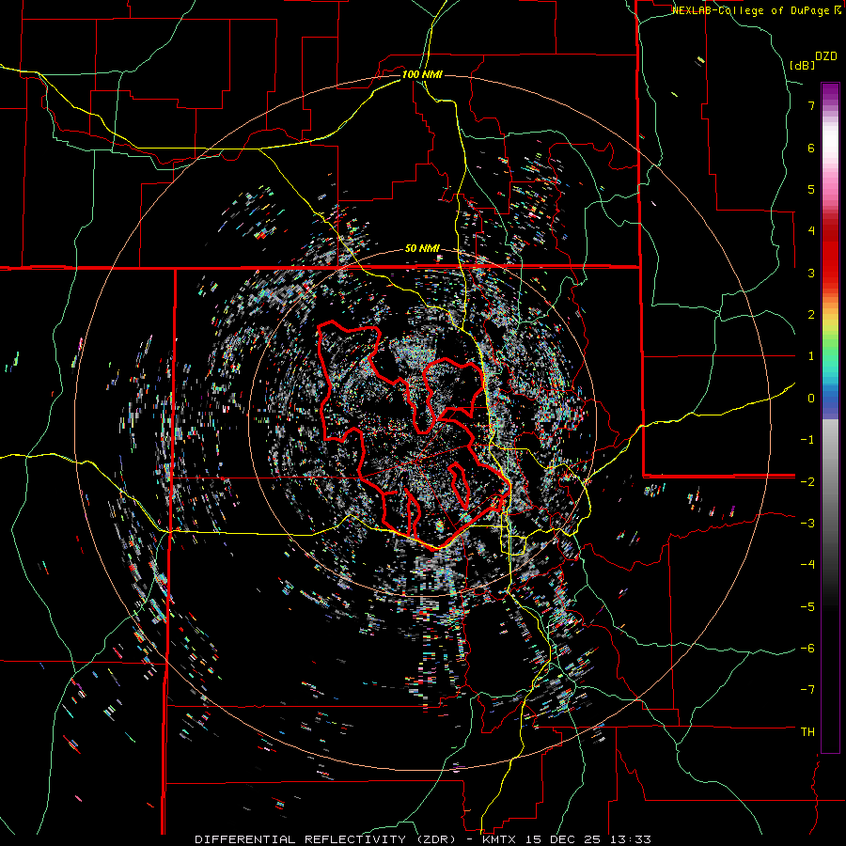Select the 4 dB red band on the color bar

[830, 231]
